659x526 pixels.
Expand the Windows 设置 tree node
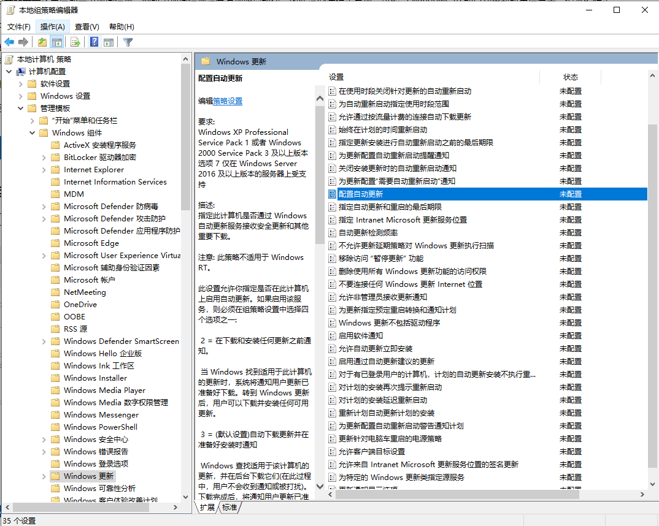point(21,96)
